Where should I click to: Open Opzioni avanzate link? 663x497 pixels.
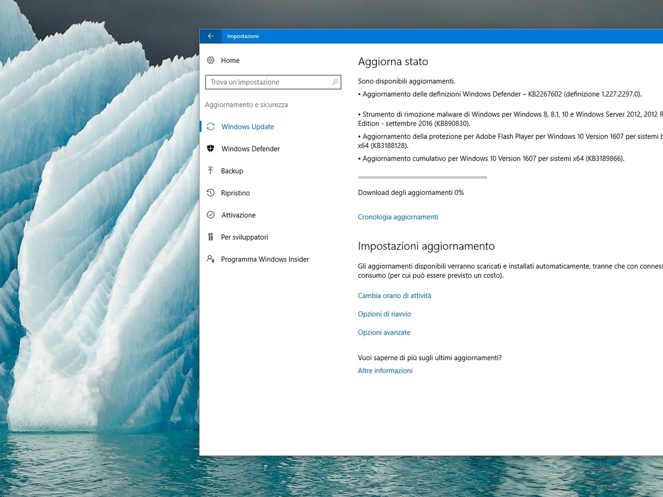coord(384,332)
